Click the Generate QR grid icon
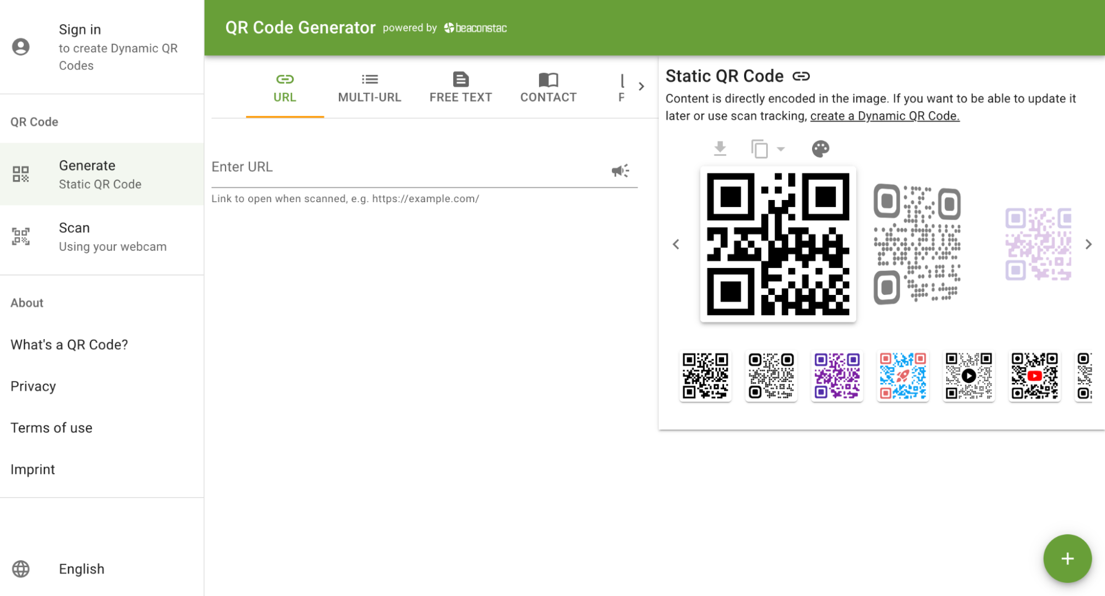The height and width of the screenshot is (596, 1105). tap(21, 174)
